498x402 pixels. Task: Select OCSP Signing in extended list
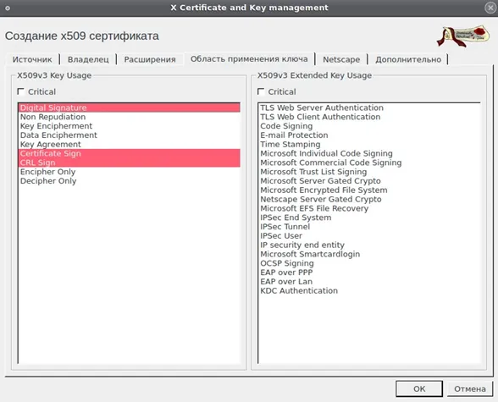click(369, 263)
